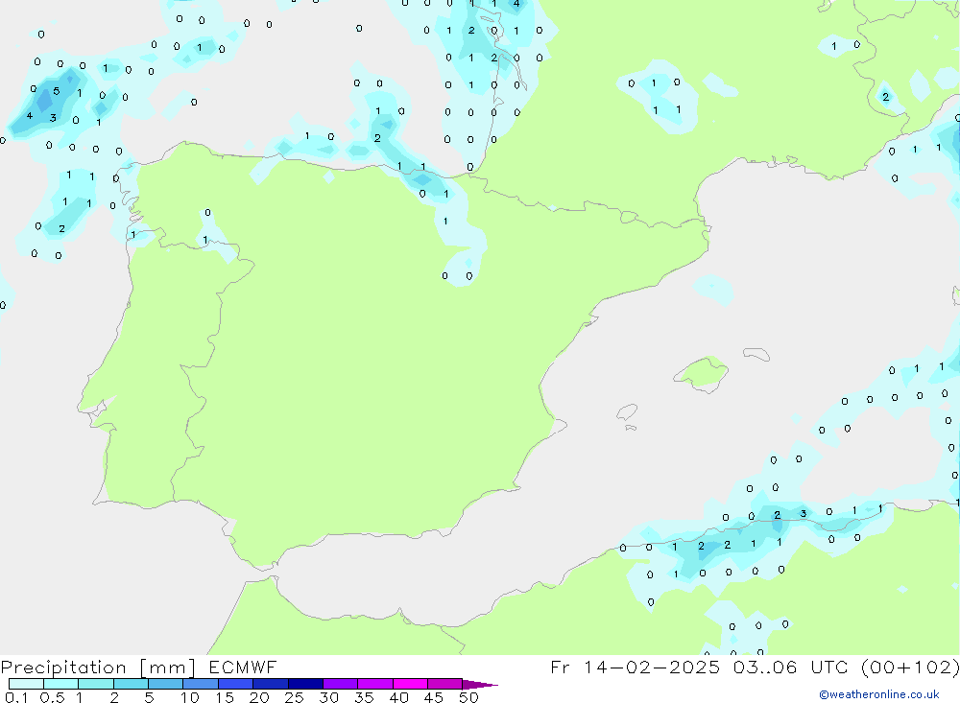Image resolution: width=960 pixels, height=703 pixels.
Task: Click the '[mm]' unit label
Action: coord(168,668)
